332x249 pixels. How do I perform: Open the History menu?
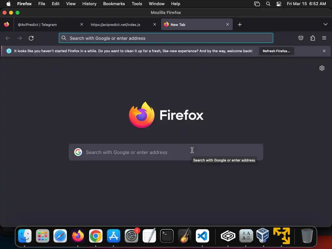pos(89,4)
